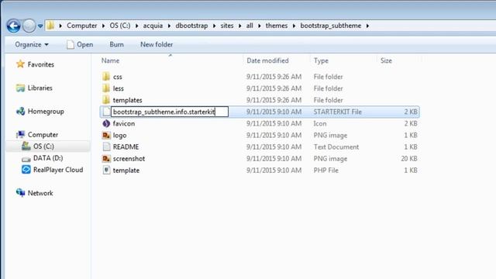Select the css folder icon
Screen dimensions: 496x279
coord(106,77)
